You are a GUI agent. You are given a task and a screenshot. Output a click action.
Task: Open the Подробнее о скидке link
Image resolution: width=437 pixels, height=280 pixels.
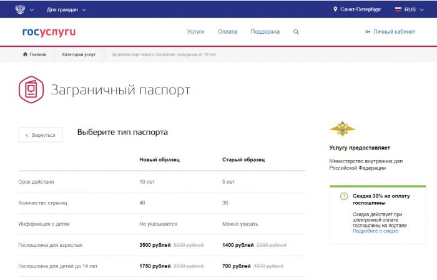[375, 231]
